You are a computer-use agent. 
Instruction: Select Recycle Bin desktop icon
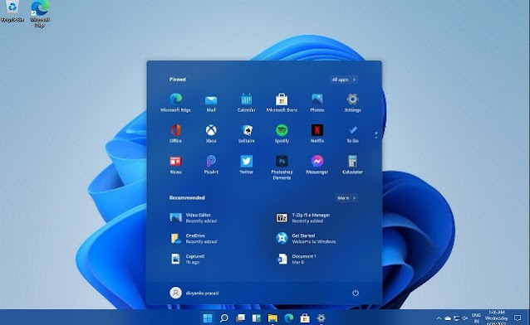pyautogui.click(x=12, y=12)
